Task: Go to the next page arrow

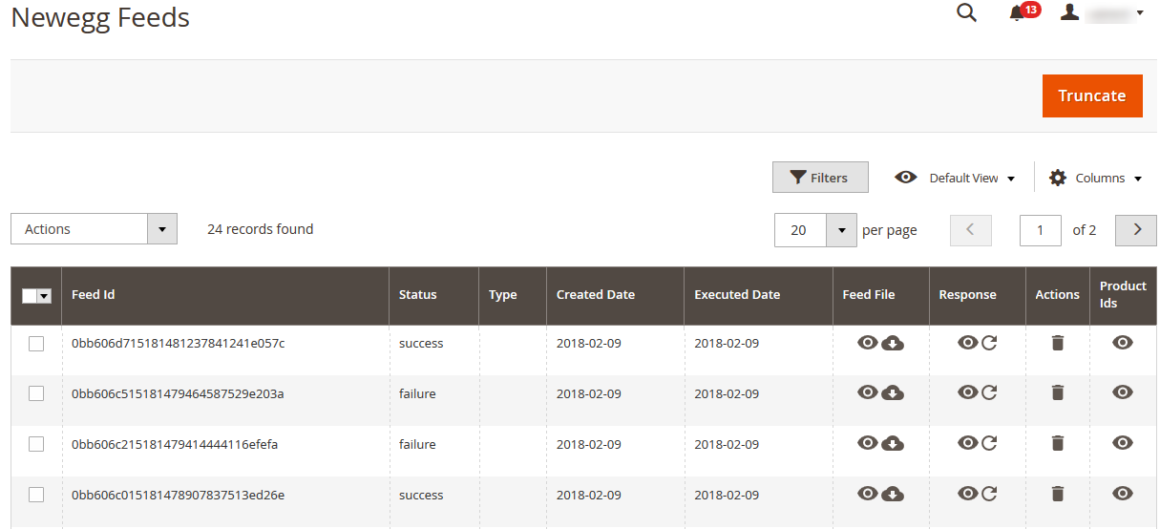Action: tap(1136, 230)
